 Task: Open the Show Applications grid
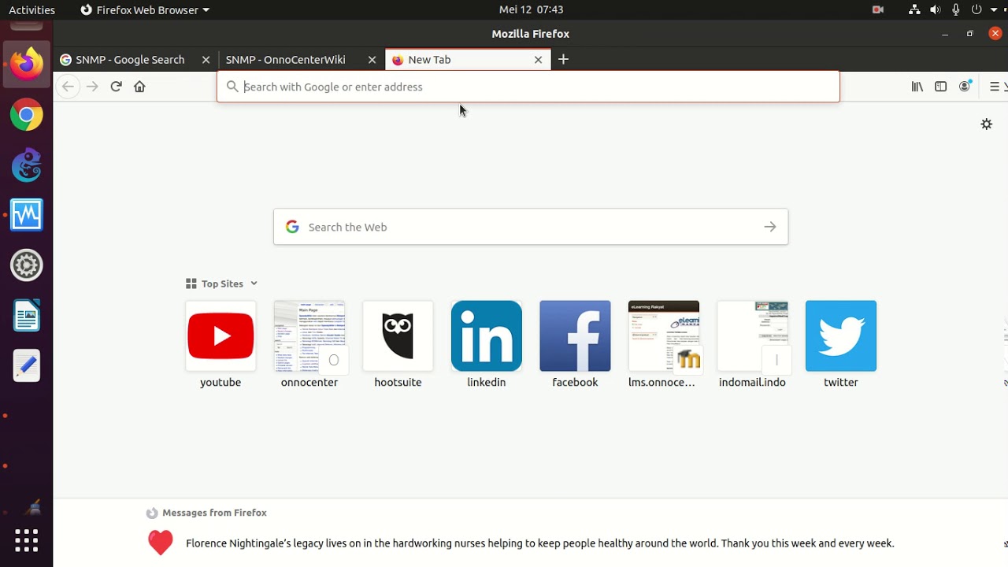(26, 540)
